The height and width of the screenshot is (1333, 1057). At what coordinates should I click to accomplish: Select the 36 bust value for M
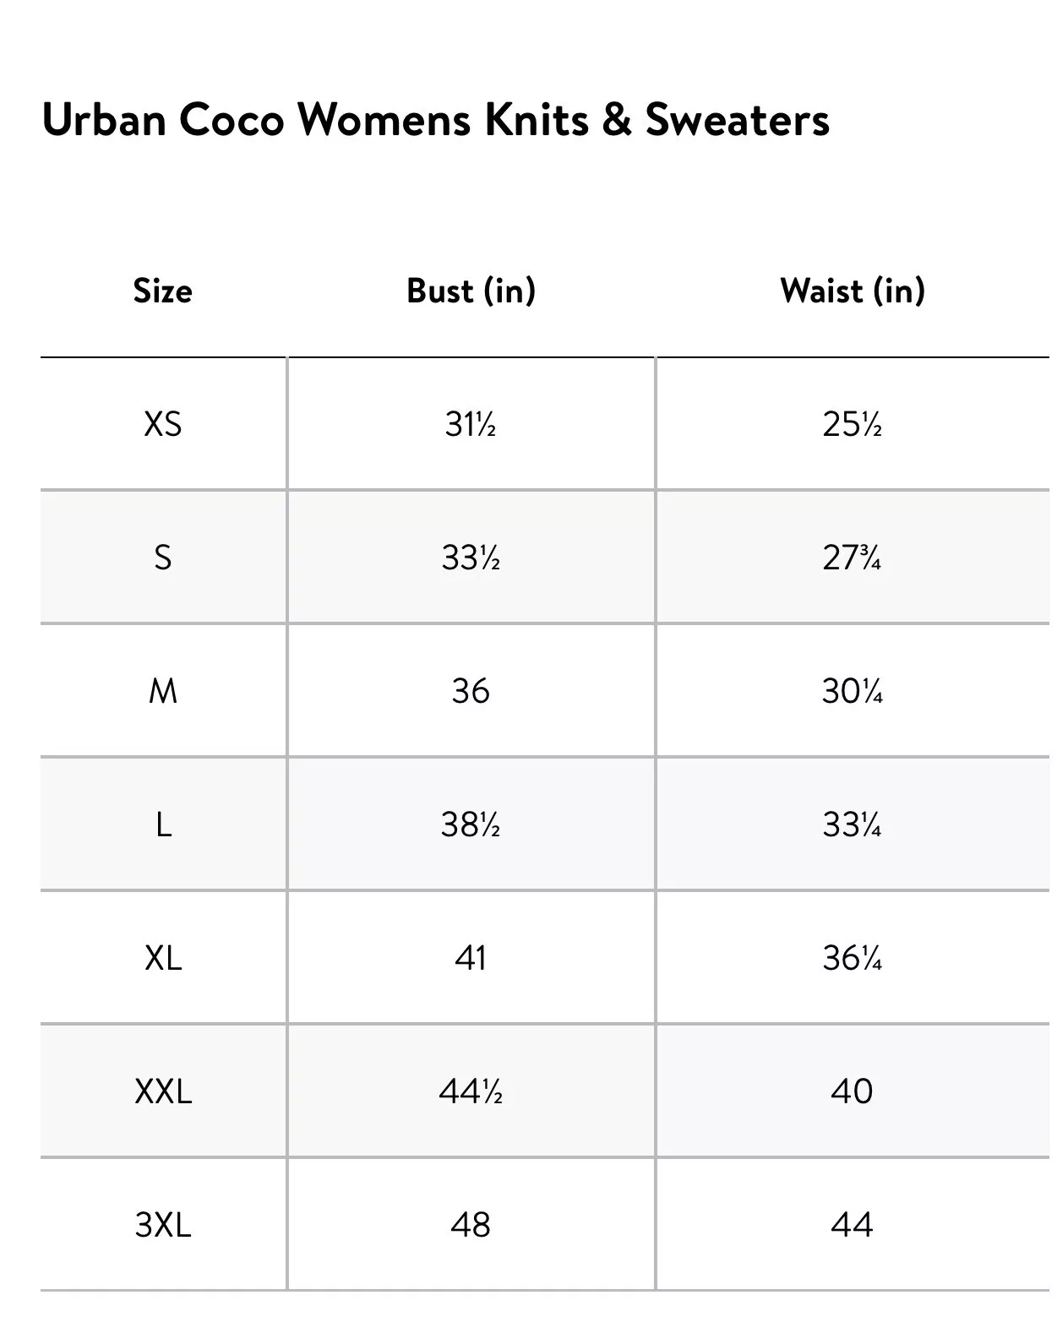click(x=471, y=691)
